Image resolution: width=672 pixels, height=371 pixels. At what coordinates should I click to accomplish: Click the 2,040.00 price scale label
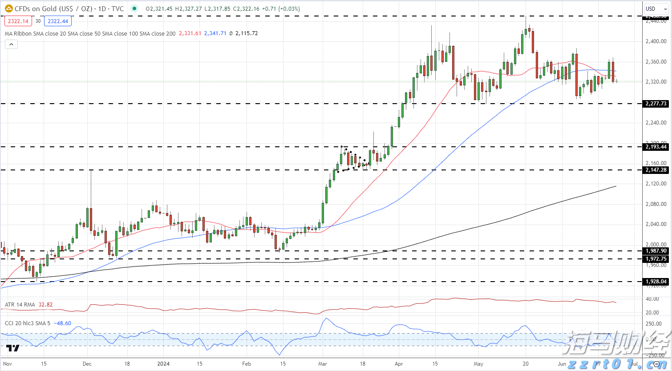pos(656,224)
